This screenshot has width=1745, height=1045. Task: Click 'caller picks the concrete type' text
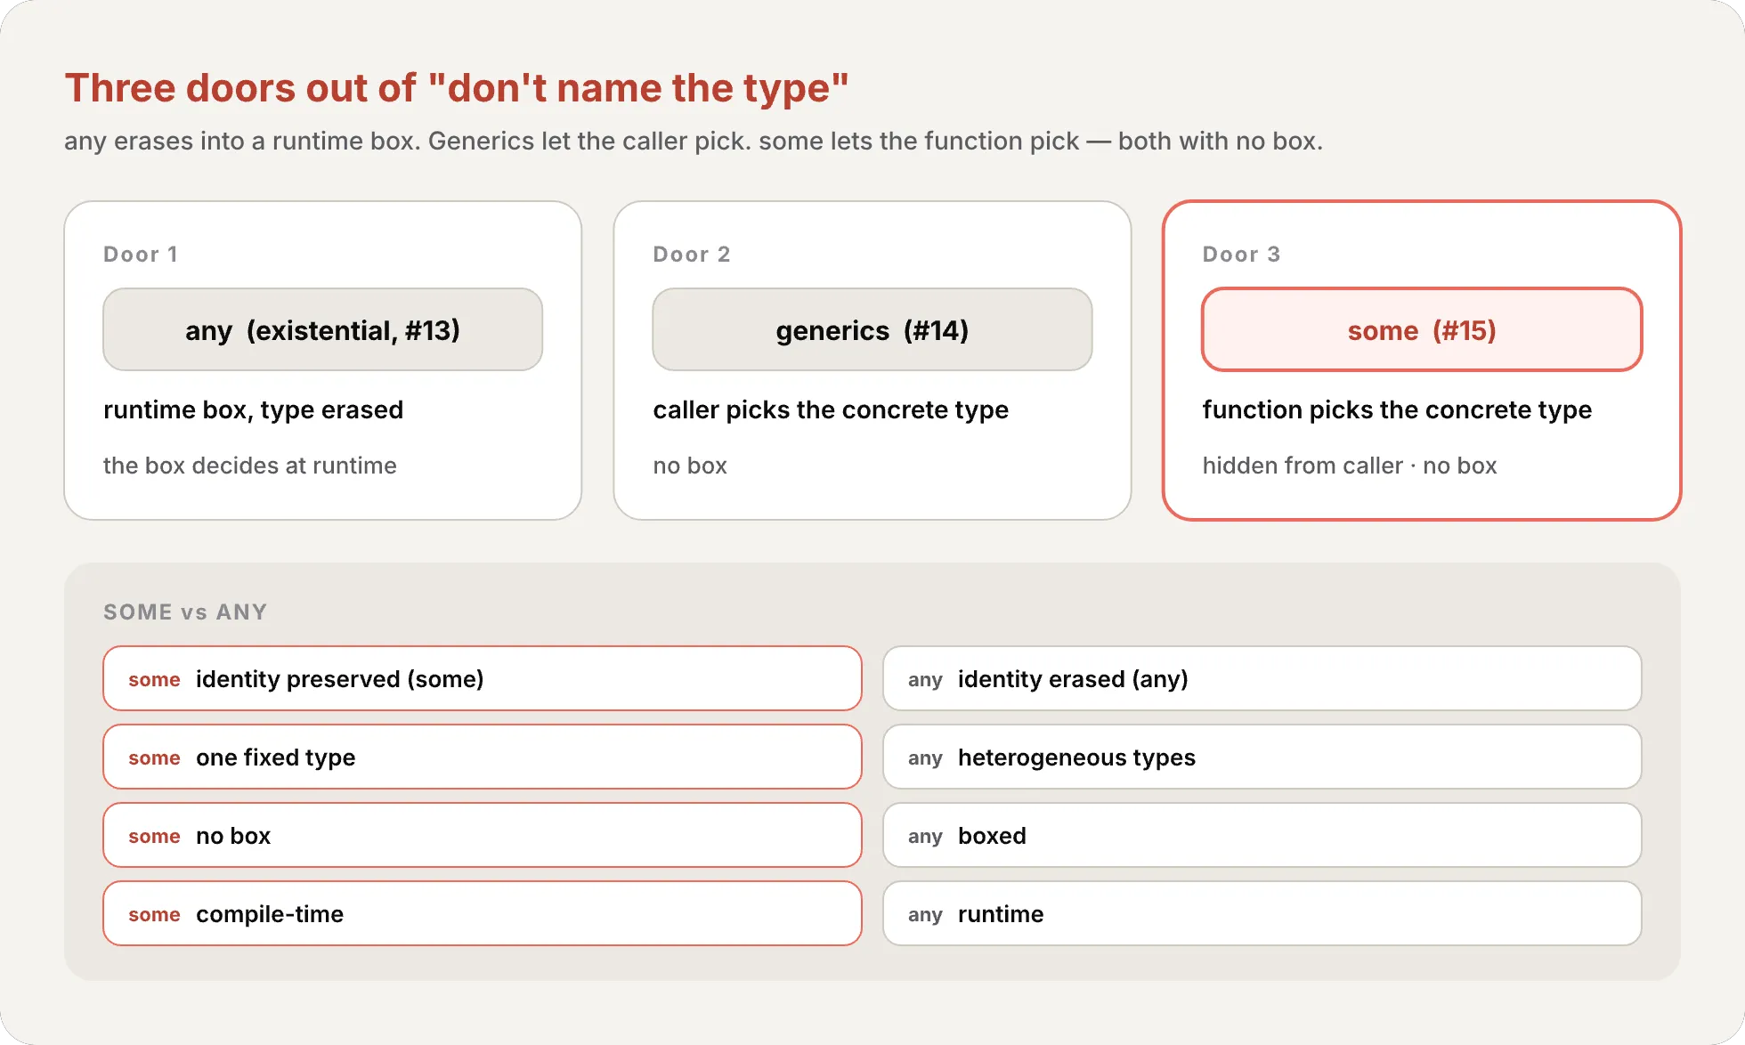831,409
